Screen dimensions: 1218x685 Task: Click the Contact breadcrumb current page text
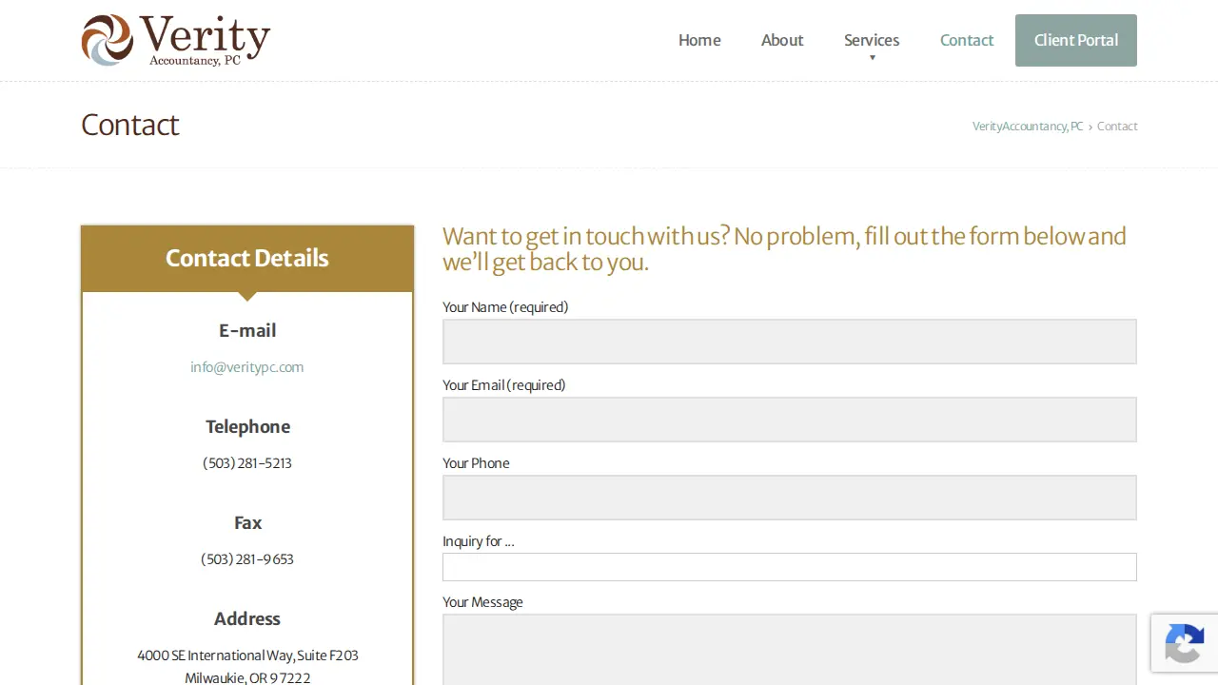[1117, 127]
